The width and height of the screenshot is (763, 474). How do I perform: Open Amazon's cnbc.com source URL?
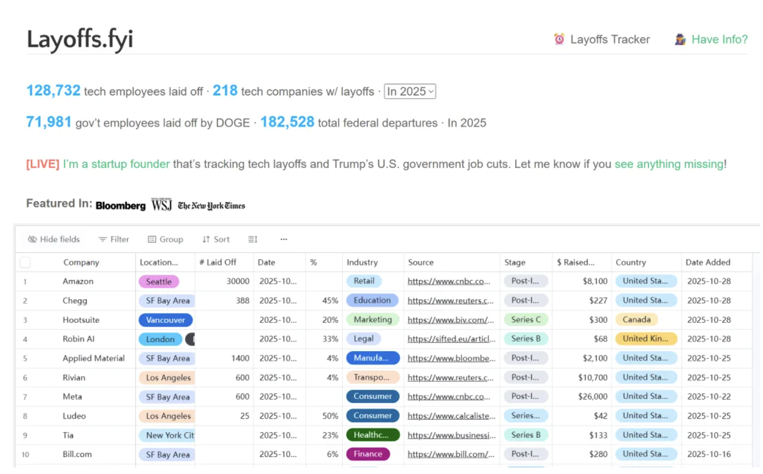tap(449, 282)
